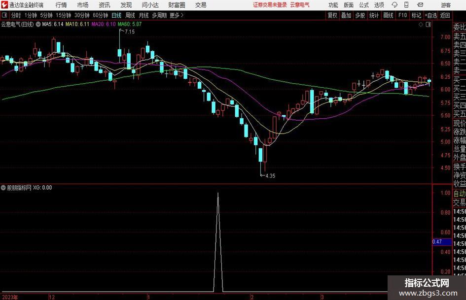The width and height of the screenshot is (466, 300).
Task: Click the MA20: 6.10 label
Action: coord(104,24)
